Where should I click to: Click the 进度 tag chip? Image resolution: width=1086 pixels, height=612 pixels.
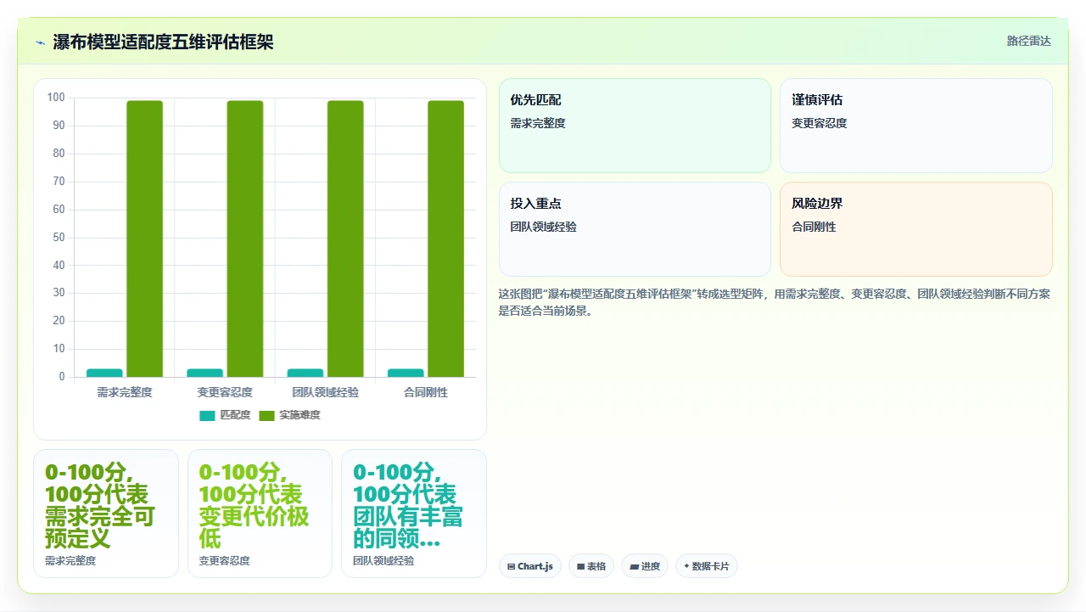(645, 566)
